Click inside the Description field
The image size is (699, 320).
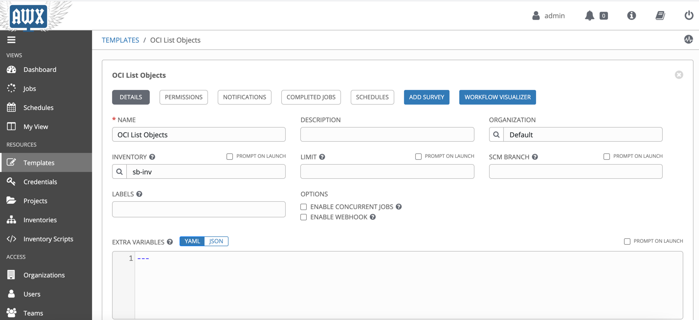tap(387, 134)
